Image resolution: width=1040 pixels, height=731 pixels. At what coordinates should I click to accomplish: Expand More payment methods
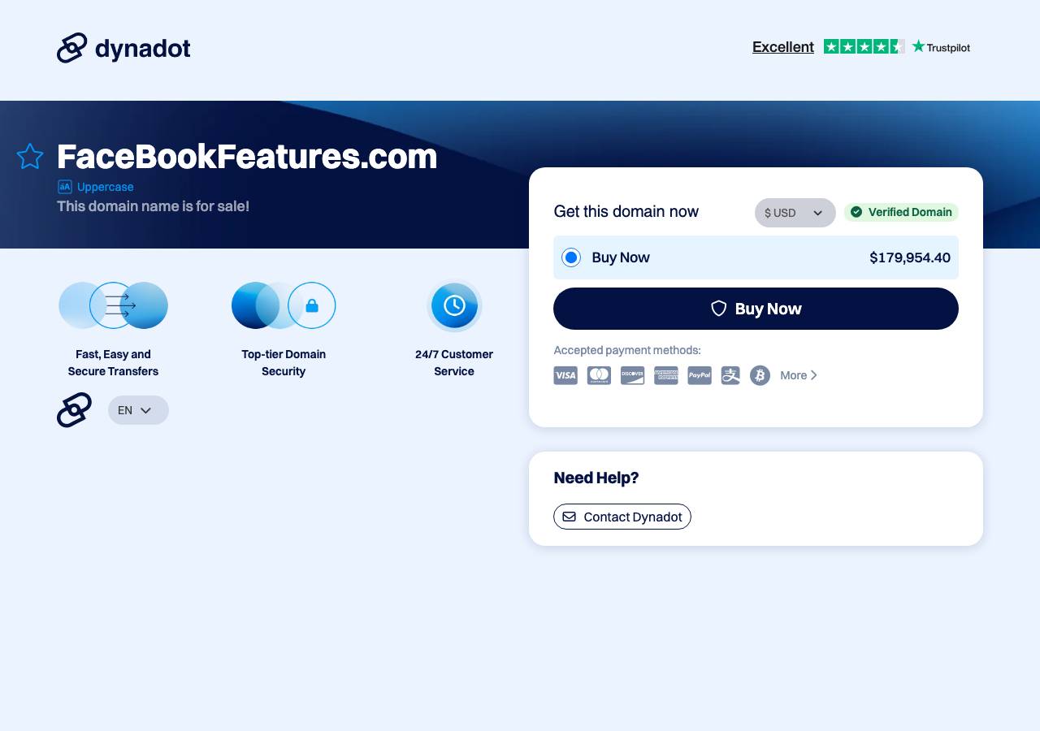[x=799, y=375]
